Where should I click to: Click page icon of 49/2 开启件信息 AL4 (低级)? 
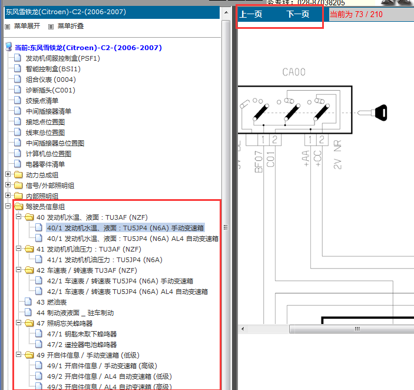[x=38, y=376]
